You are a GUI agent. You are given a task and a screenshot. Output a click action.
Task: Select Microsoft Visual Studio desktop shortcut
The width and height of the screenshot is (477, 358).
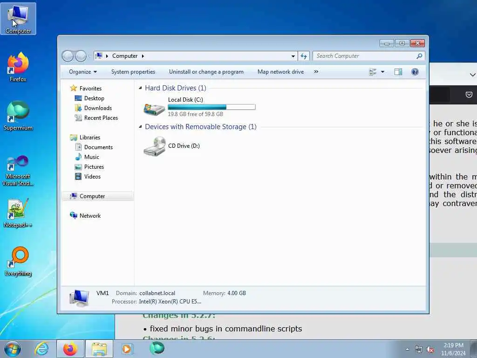coord(18,171)
